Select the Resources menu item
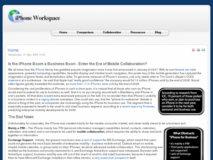The height and width of the screenshot is (160, 213). [138, 32]
